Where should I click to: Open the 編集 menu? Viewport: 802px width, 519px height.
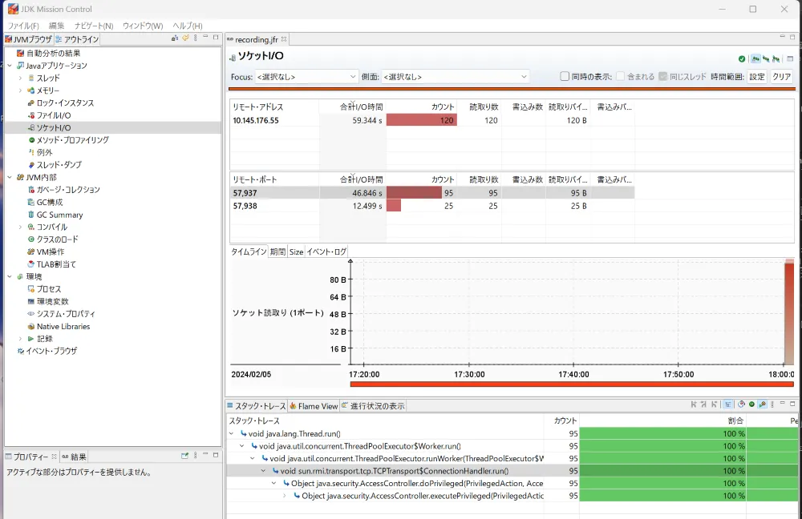56,26
